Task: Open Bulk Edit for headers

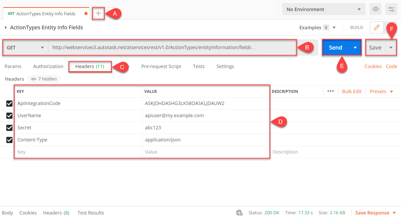Action: (x=352, y=91)
